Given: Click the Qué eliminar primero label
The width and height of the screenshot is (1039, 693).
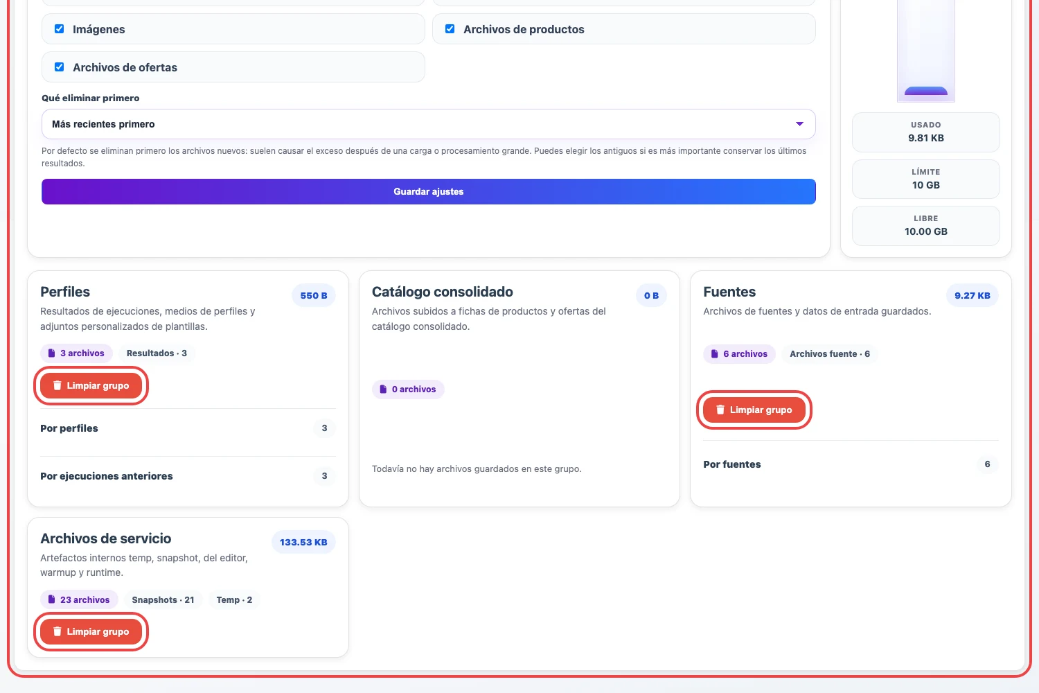Looking at the screenshot, I should click(91, 98).
